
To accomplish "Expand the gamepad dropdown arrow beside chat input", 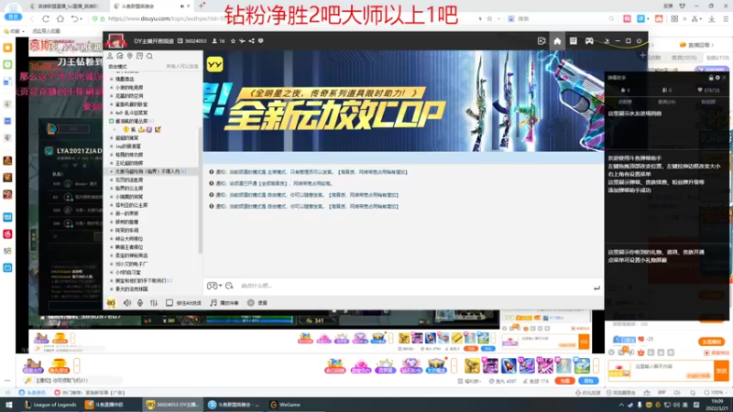I will pyautogui.click(x=221, y=286).
